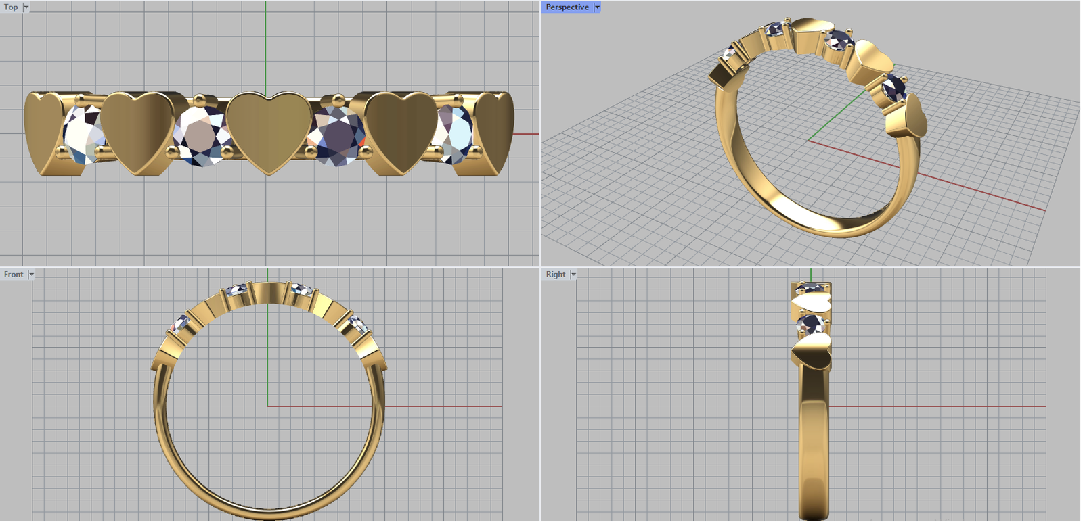Viewport: 1083px width, 522px height.
Task: Click the ring band bottom in Front view
Action: click(269, 514)
